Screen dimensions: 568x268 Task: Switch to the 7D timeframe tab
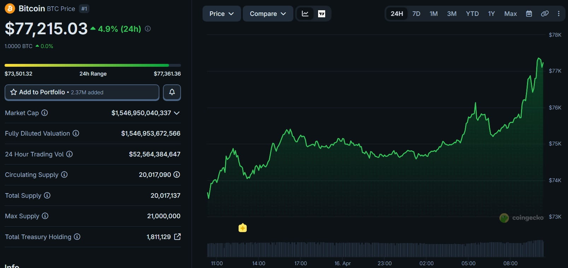(x=416, y=14)
